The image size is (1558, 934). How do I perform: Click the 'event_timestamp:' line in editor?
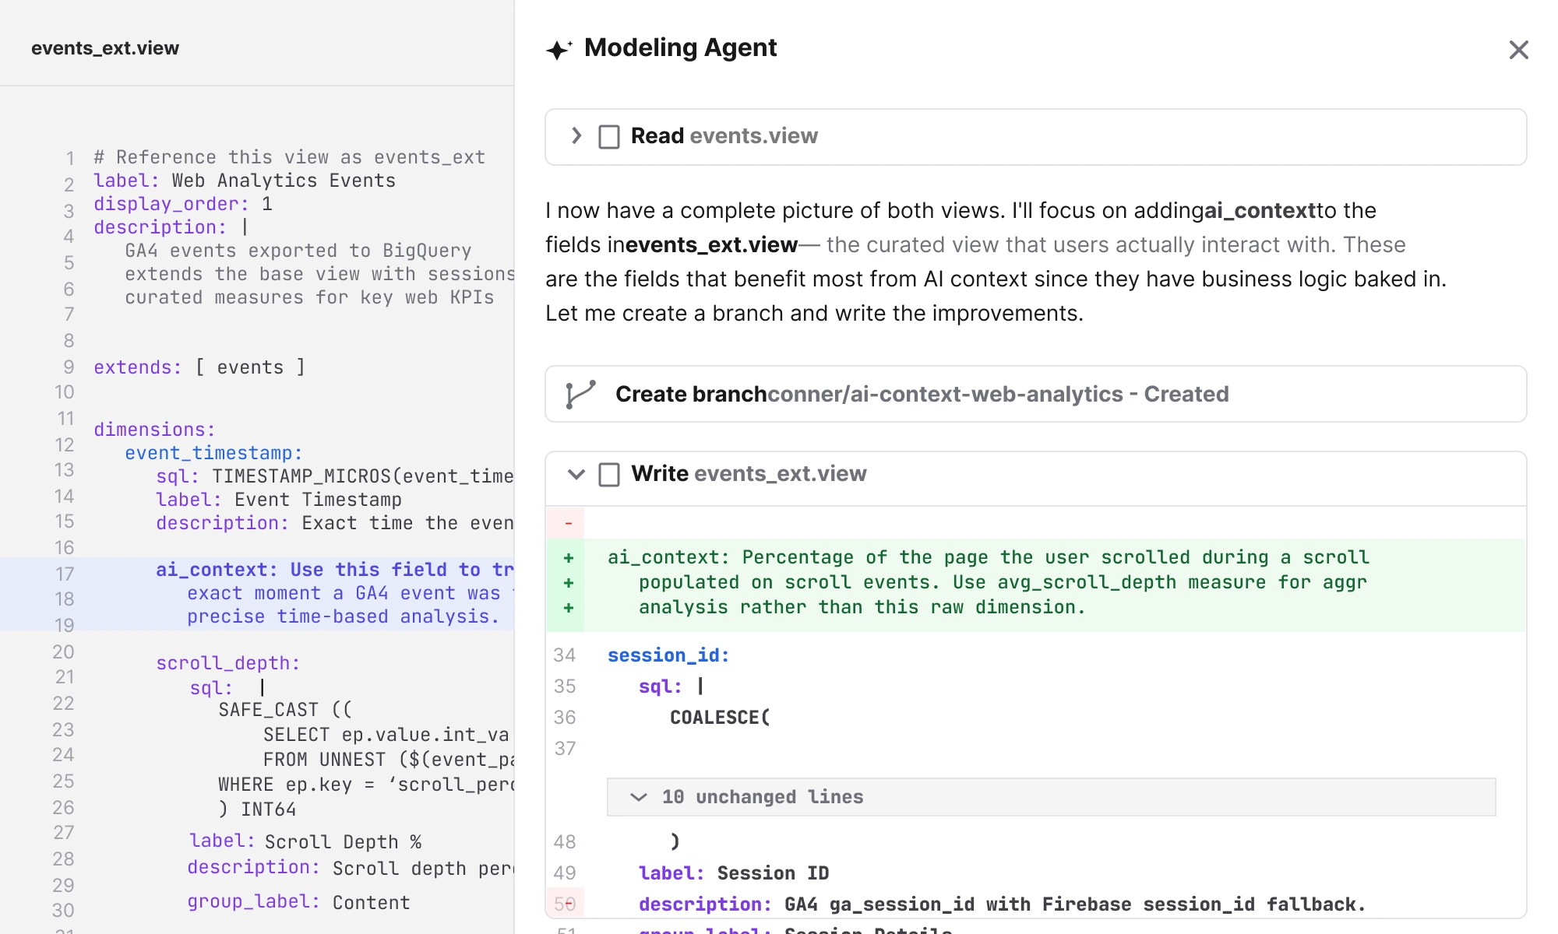coord(213,453)
